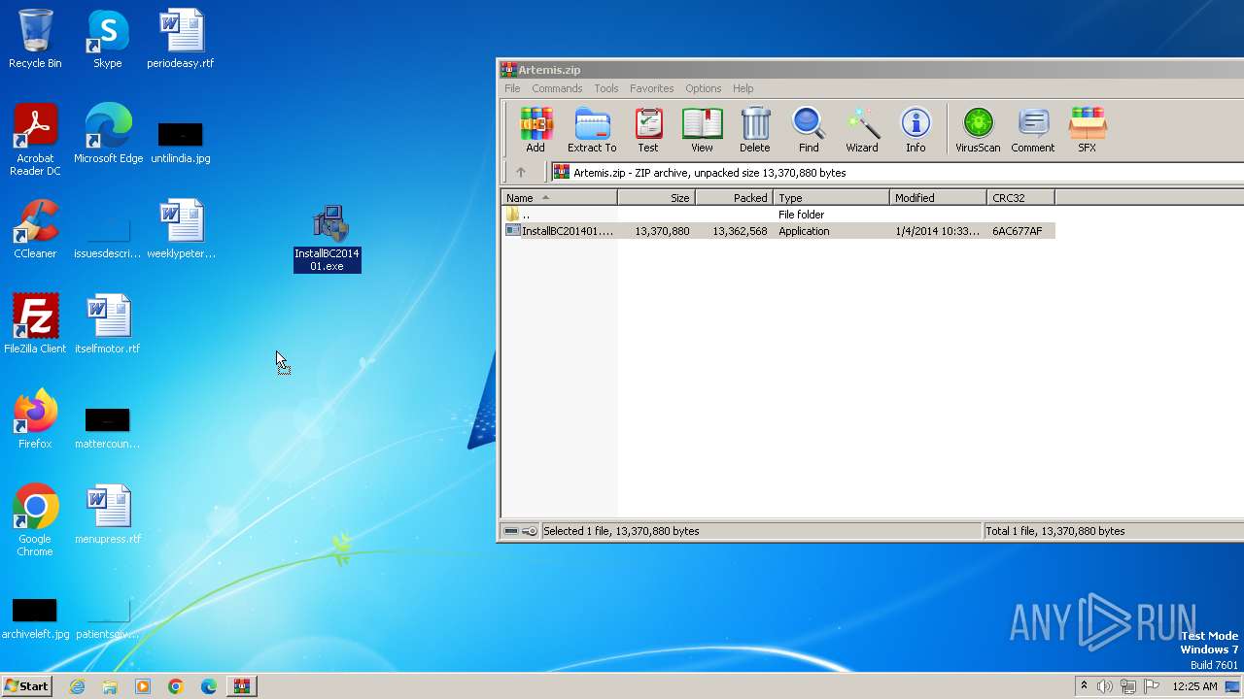This screenshot has width=1244, height=699.
Task: Open Windows Explorer from taskbar
Action: pyautogui.click(x=110, y=686)
